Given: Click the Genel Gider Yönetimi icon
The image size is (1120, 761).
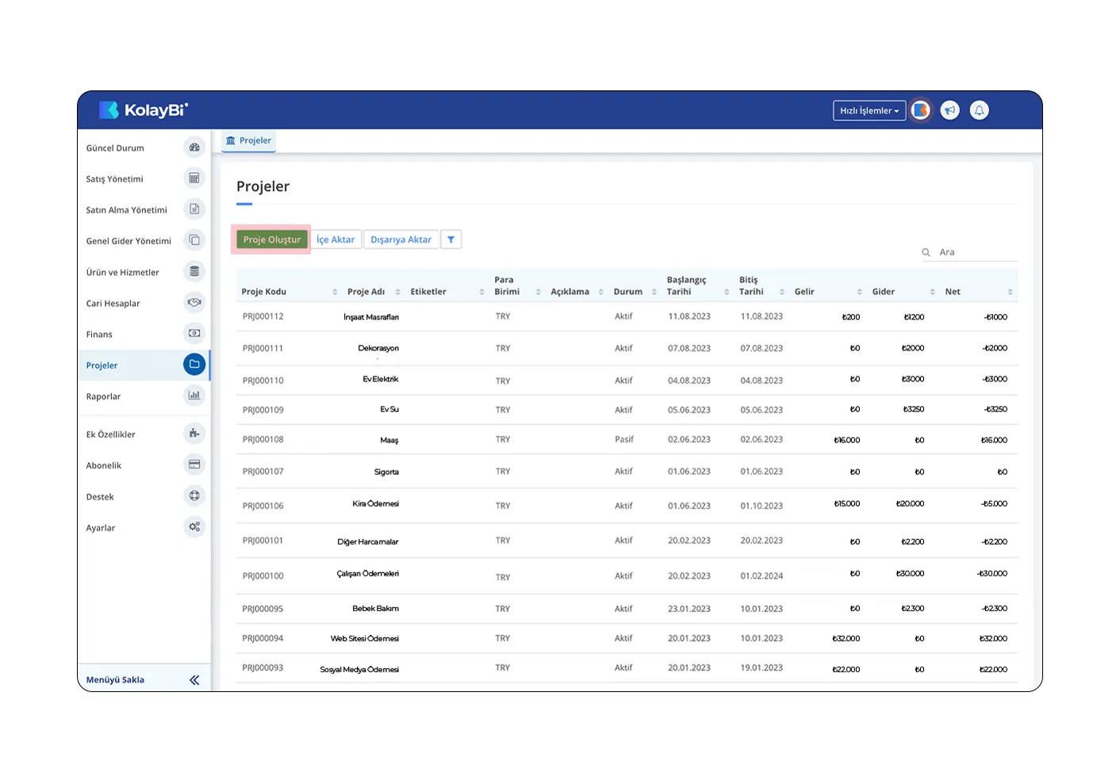Looking at the screenshot, I should pos(194,240).
